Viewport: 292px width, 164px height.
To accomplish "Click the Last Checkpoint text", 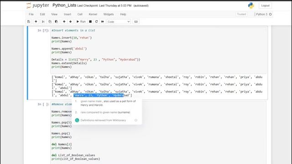I will coord(104,6).
